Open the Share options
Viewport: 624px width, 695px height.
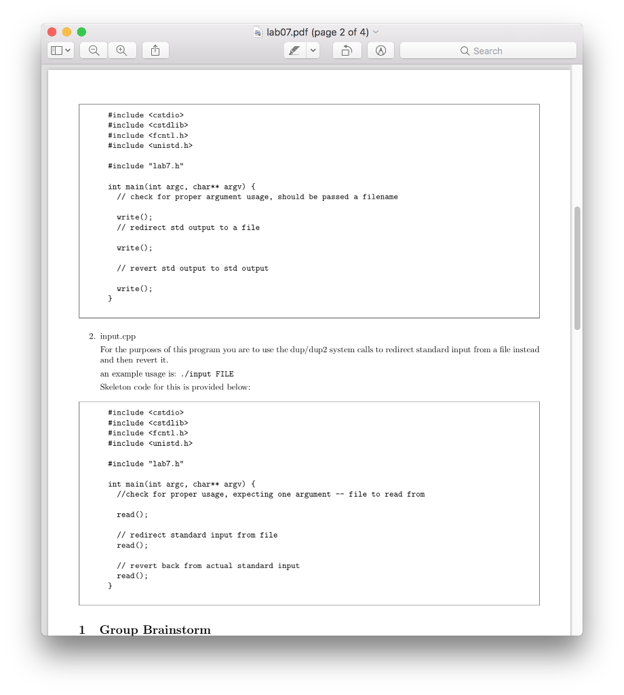click(x=155, y=50)
